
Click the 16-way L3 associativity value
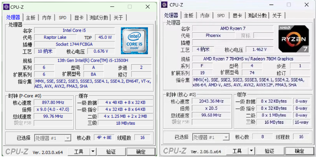[302, 122]
